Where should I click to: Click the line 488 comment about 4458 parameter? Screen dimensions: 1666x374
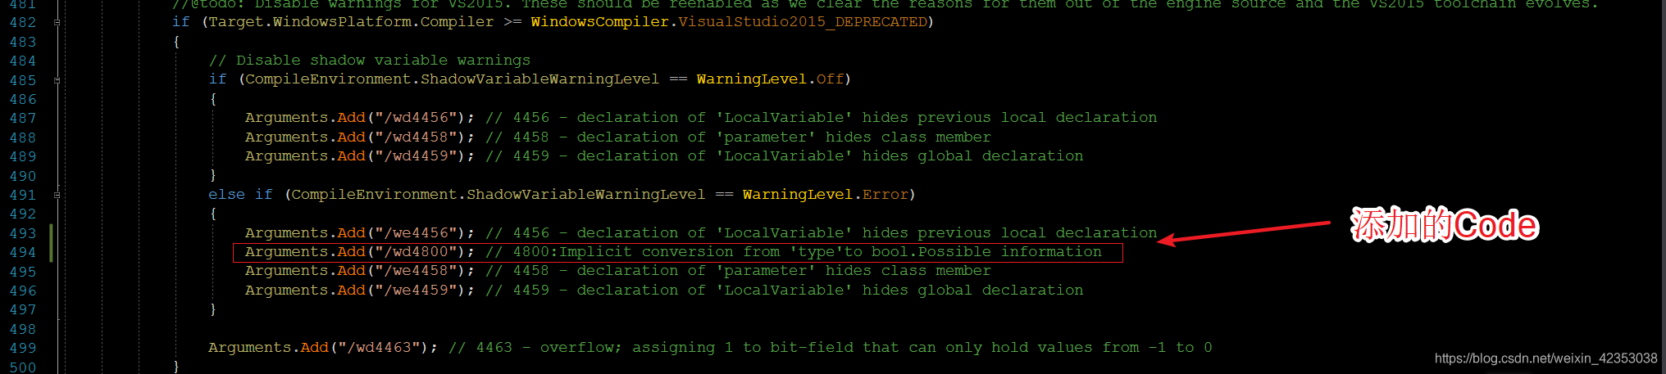738,137
